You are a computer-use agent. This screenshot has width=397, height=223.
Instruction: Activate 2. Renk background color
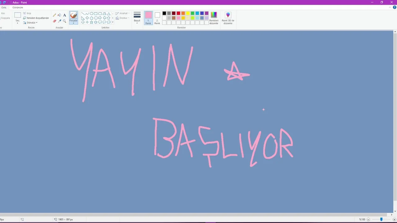point(157,18)
